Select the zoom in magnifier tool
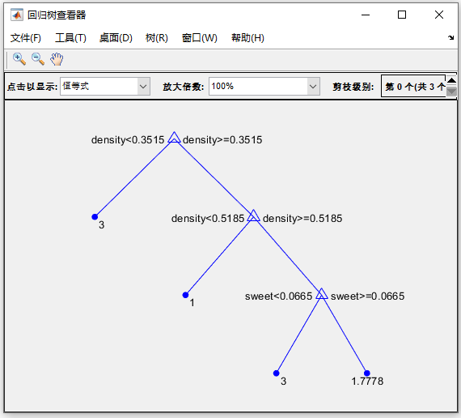This screenshot has height=418, width=461. point(19,59)
